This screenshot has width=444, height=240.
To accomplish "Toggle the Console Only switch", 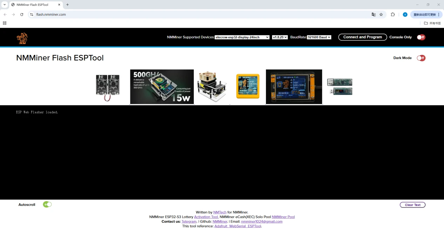I will pyautogui.click(x=421, y=37).
